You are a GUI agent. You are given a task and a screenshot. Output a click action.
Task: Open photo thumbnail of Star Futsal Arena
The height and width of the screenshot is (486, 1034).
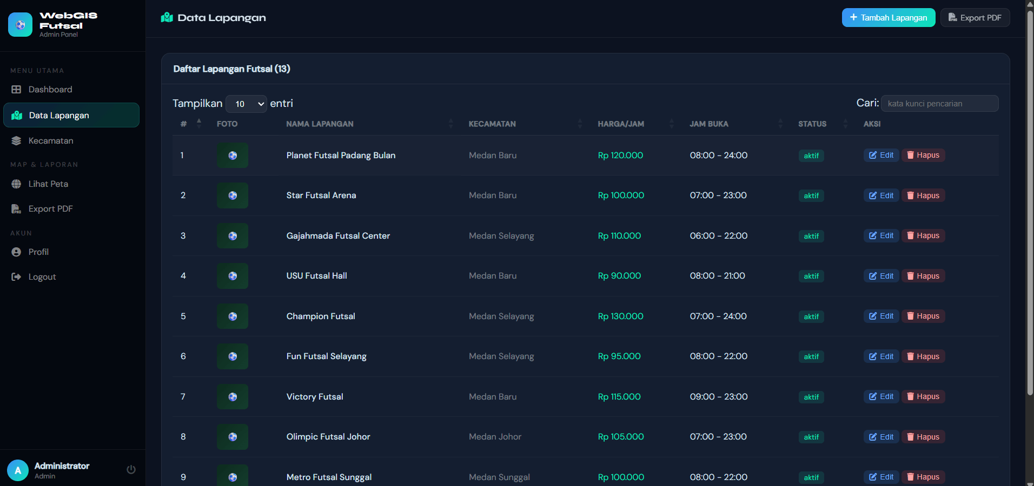pyautogui.click(x=233, y=195)
